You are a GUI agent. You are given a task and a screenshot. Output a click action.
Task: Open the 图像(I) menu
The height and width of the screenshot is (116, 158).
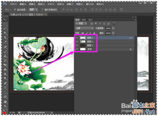tap(32, 4)
